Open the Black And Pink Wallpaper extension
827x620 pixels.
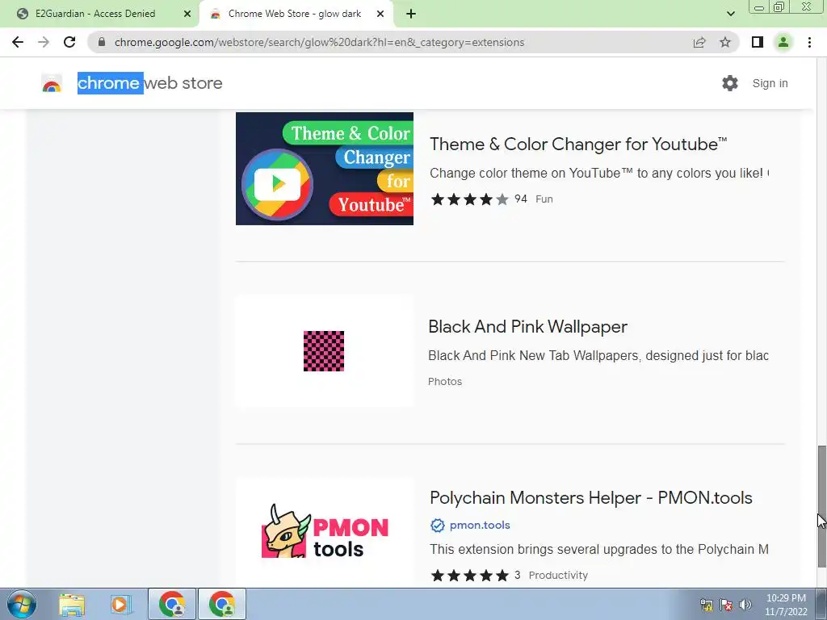click(x=527, y=327)
